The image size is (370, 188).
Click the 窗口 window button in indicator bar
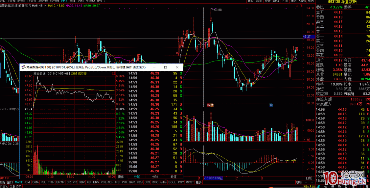click(10, 182)
